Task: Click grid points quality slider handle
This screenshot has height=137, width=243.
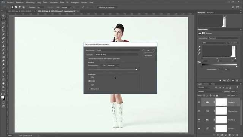Action: pos(136,69)
